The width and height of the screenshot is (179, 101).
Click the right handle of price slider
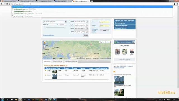[x=65, y=28]
